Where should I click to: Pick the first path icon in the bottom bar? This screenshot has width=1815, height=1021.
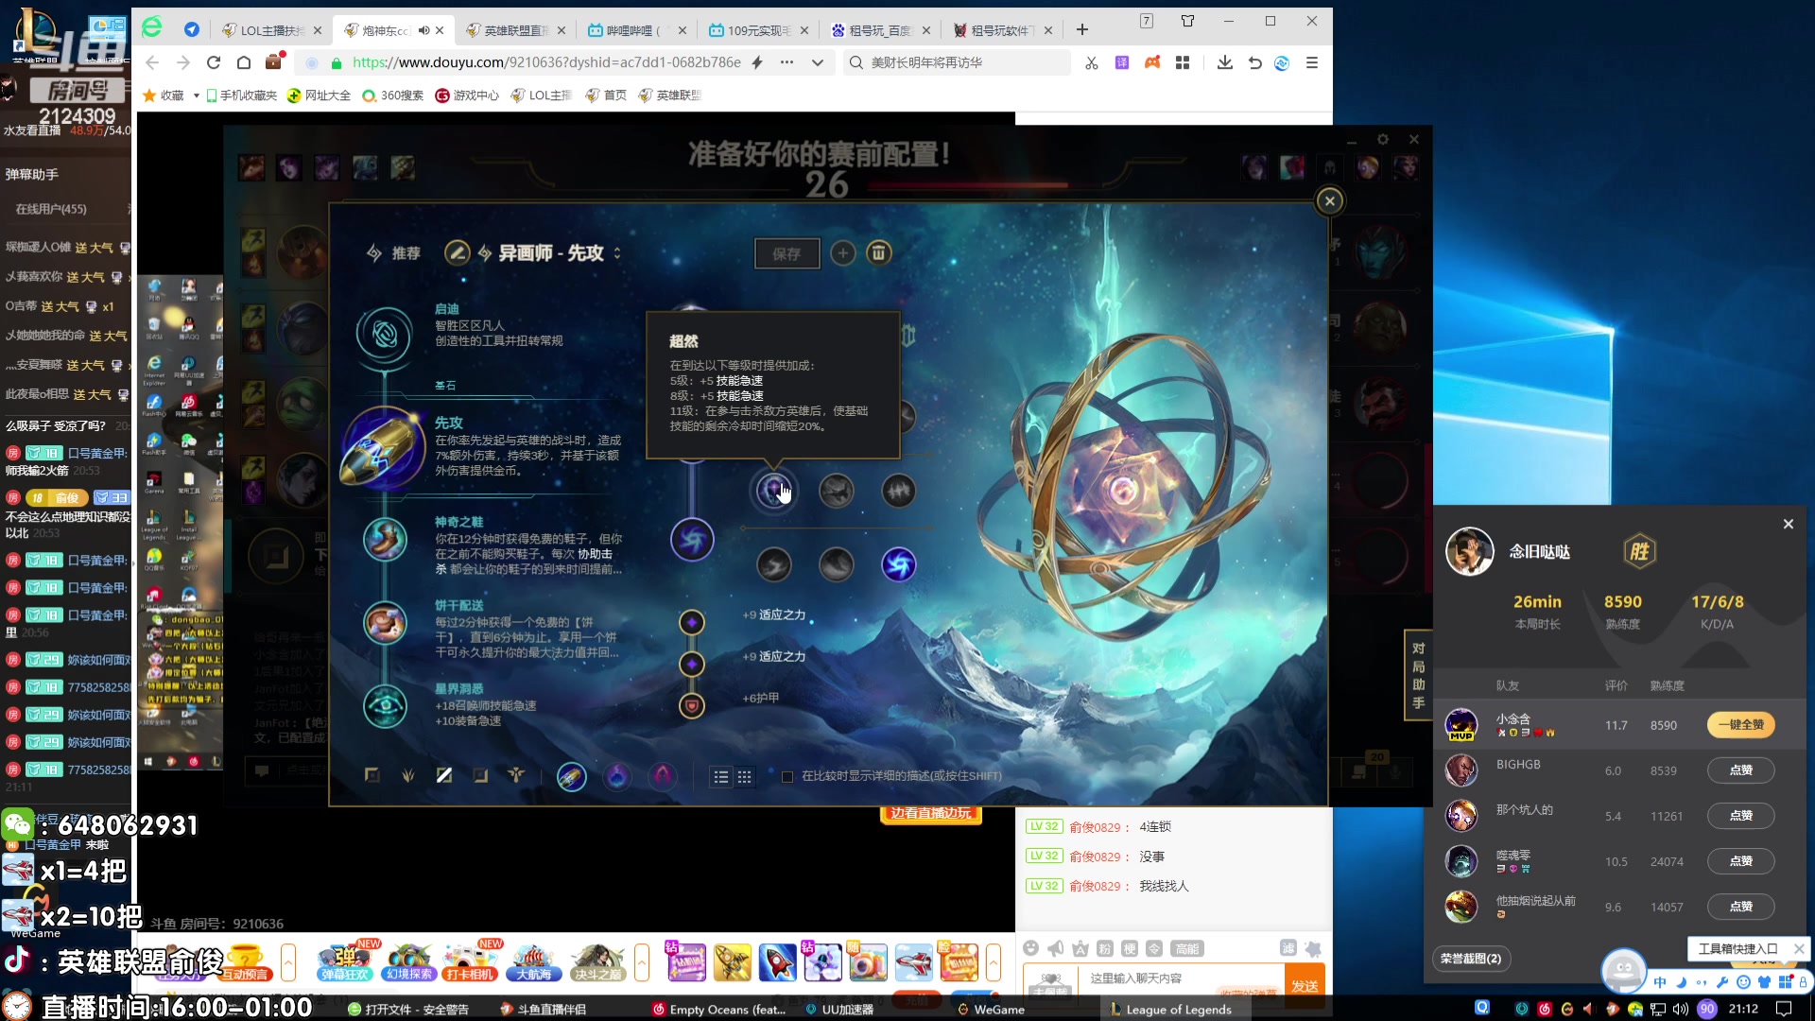tap(372, 775)
